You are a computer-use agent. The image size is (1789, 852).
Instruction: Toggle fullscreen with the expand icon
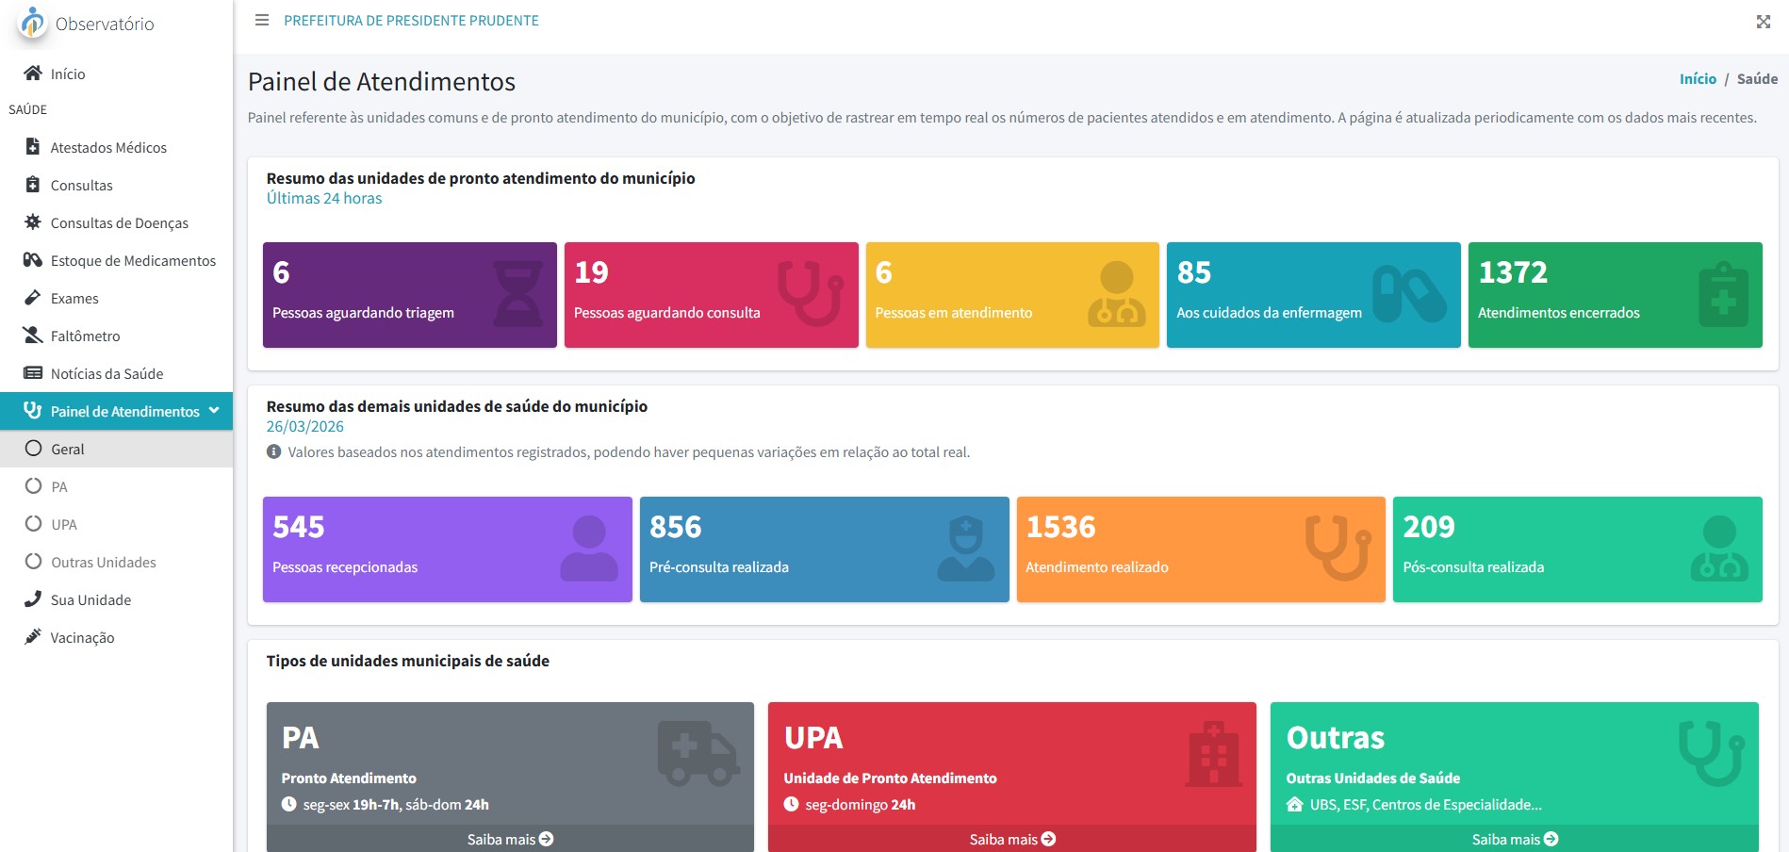[1763, 22]
